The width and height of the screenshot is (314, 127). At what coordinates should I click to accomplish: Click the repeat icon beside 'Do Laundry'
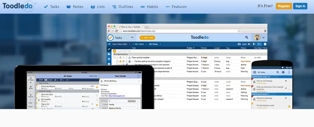click(x=39, y=100)
